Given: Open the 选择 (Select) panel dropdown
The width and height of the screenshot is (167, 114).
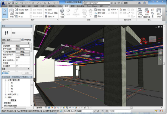Looking at the screenshot, I should pyautogui.click(x=5, y=20).
